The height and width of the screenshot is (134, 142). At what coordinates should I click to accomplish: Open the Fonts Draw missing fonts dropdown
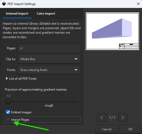49,70
